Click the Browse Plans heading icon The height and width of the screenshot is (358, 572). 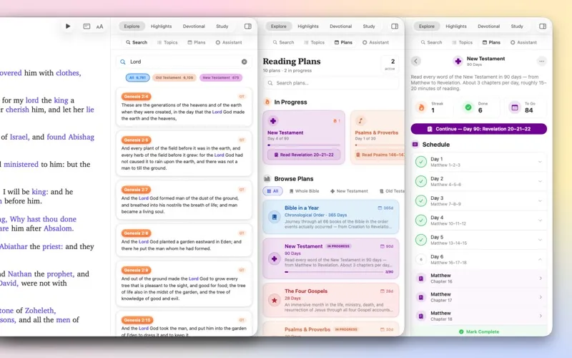[267, 178]
